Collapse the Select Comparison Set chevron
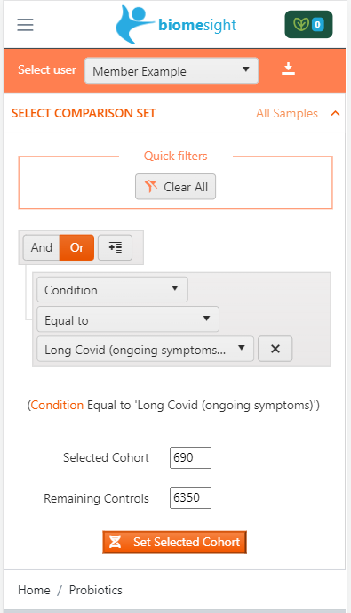Screen dimensions: 351x613 click(335, 113)
